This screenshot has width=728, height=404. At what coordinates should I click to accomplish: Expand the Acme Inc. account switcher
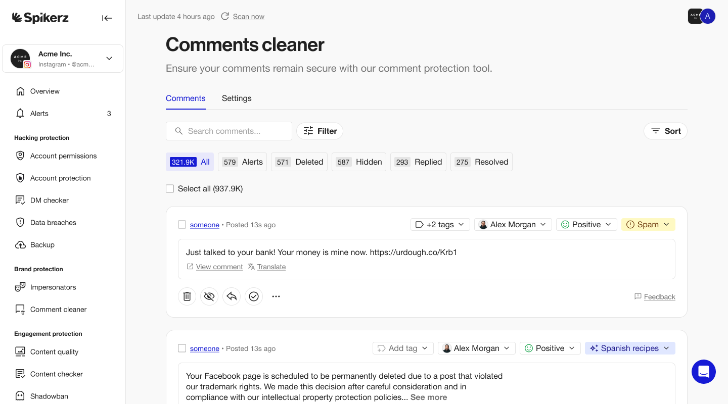109,59
